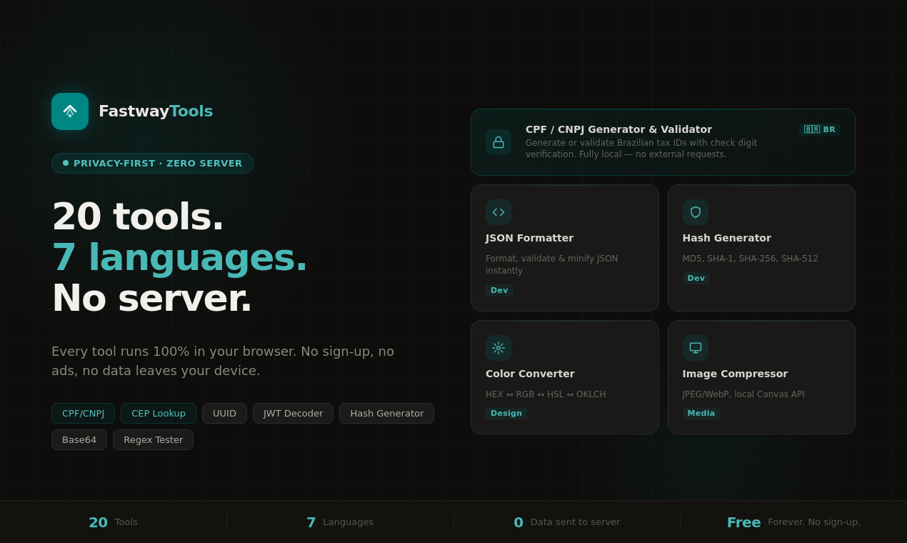Click 'JPEG/WebP, local Canvas API' text
Screen dimensions: 907x543
(743, 394)
